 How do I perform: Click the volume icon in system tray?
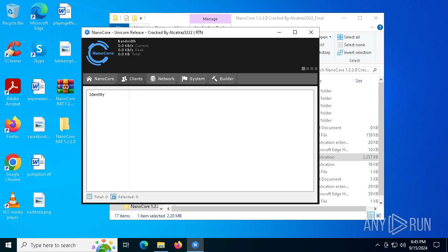click(x=402, y=245)
